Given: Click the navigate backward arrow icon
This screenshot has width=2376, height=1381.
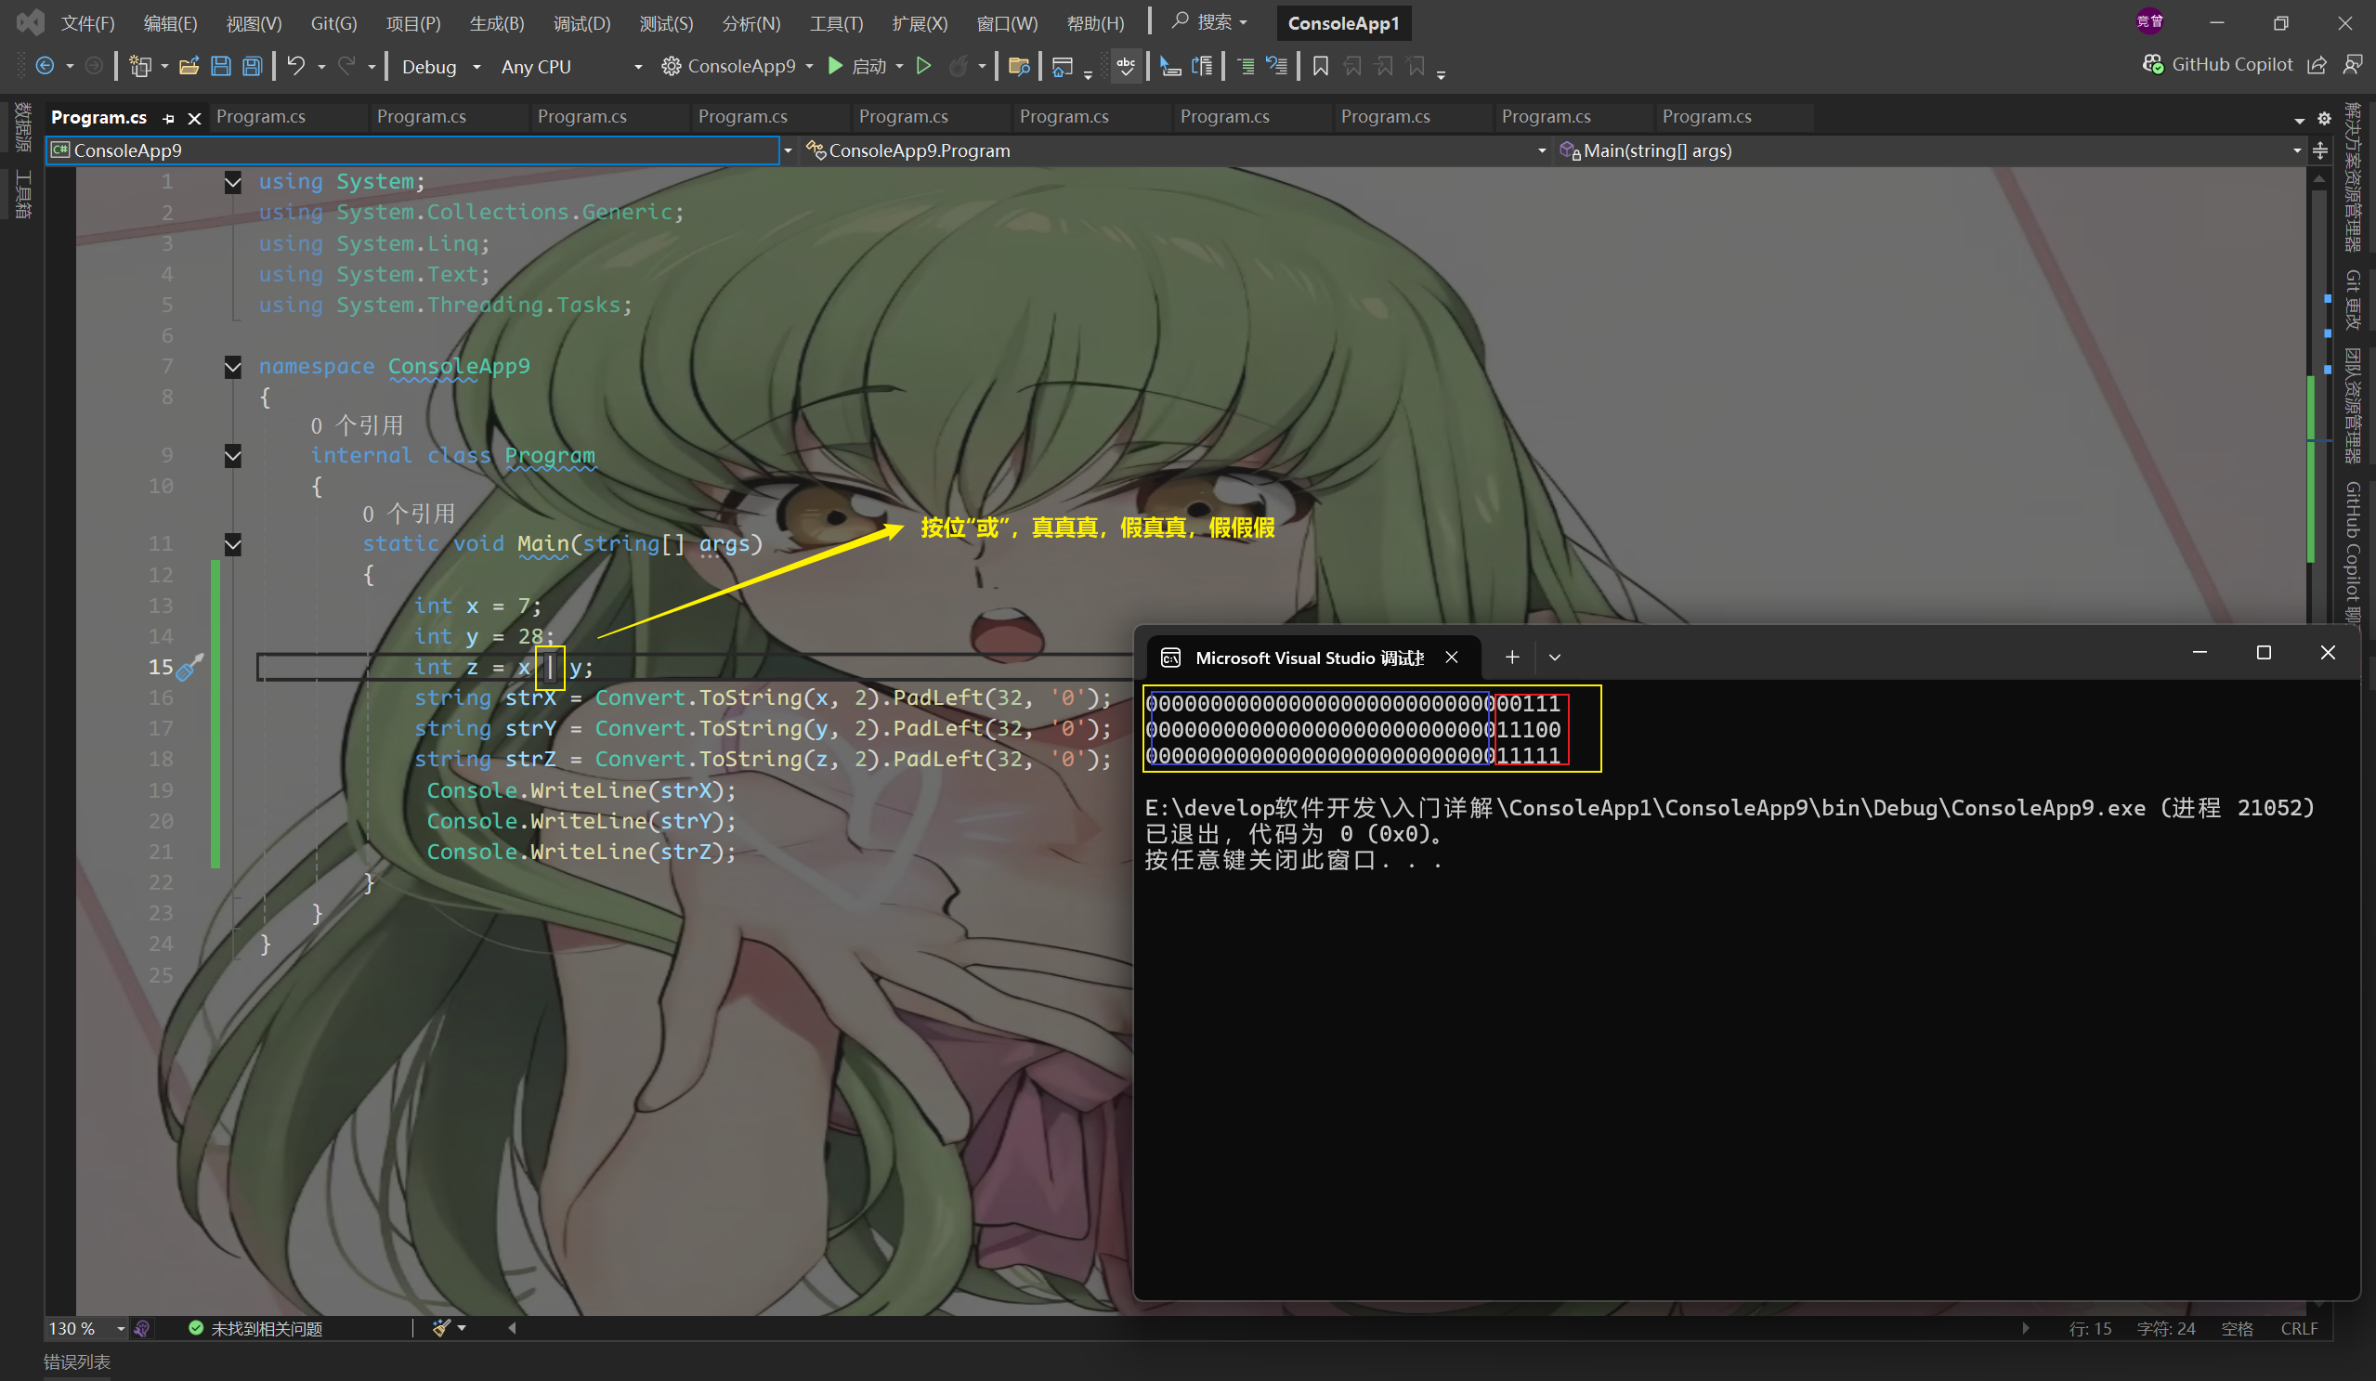Looking at the screenshot, I should (45, 66).
